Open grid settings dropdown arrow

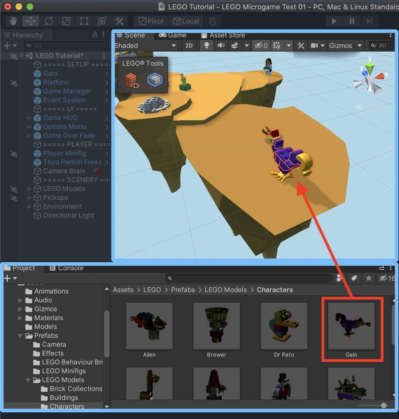click(x=289, y=45)
